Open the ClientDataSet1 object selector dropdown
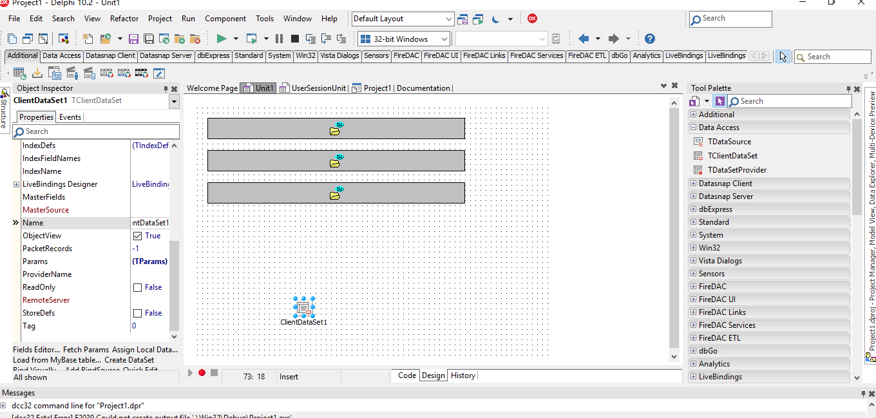The width and height of the screenshot is (876, 418). (x=174, y=102)
